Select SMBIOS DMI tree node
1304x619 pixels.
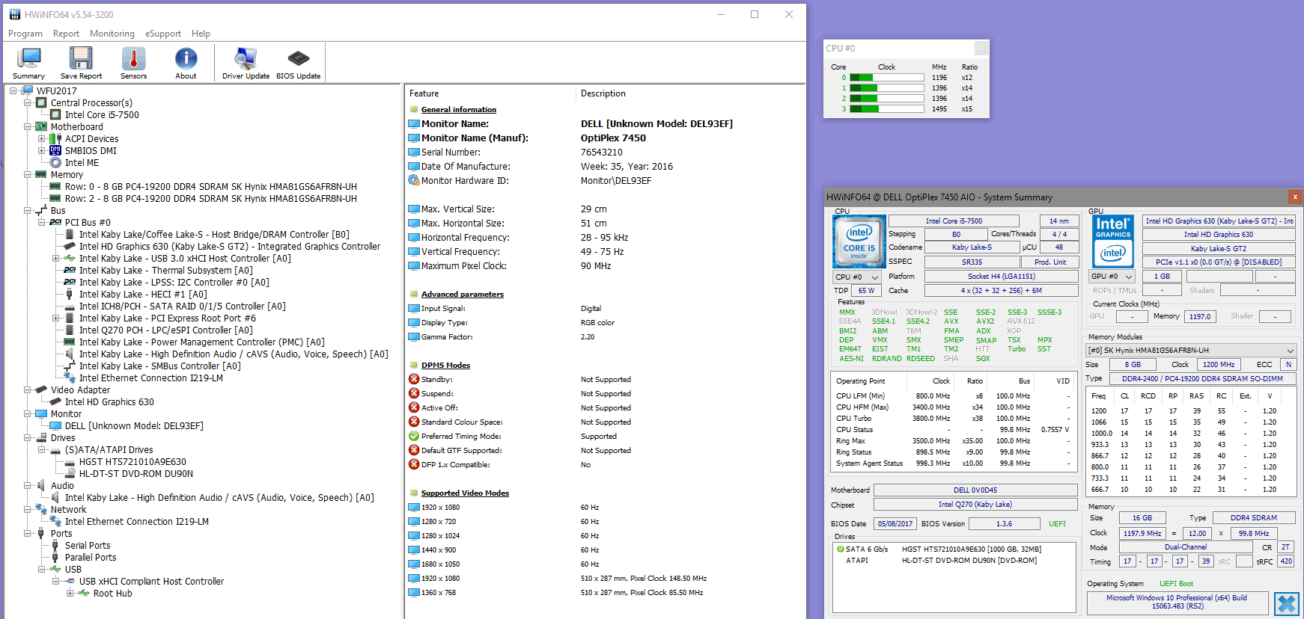91,151
